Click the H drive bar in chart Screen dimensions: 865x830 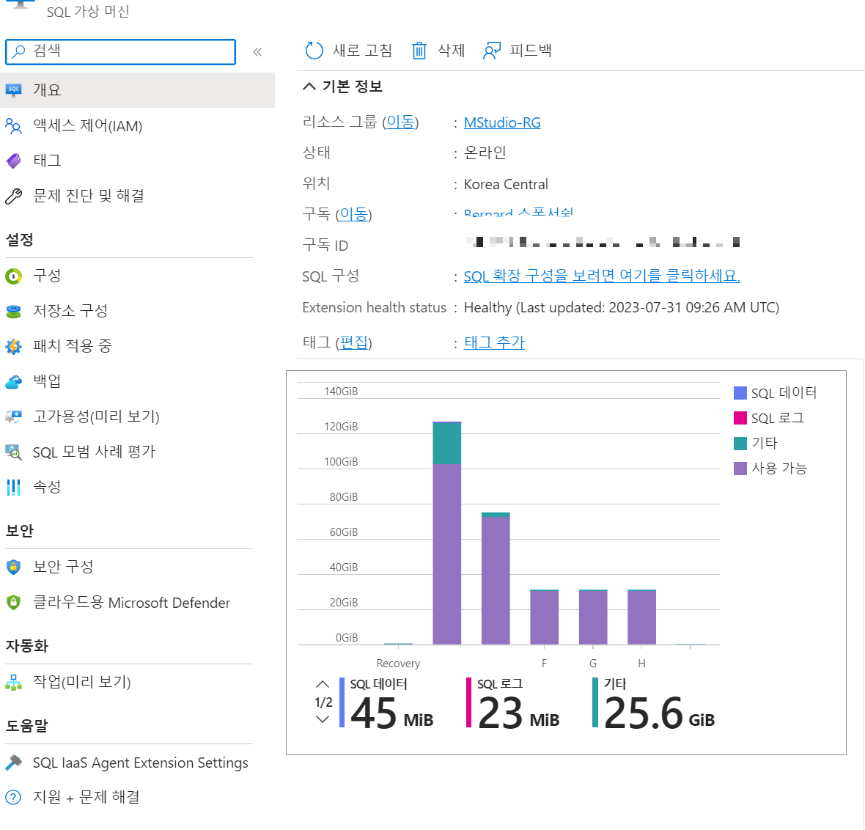coord(641,617)
